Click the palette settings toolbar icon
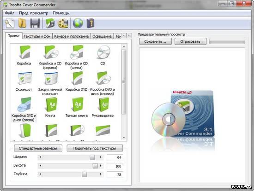The height and width of the screenshot is (191, 254). tap(63, 23)
